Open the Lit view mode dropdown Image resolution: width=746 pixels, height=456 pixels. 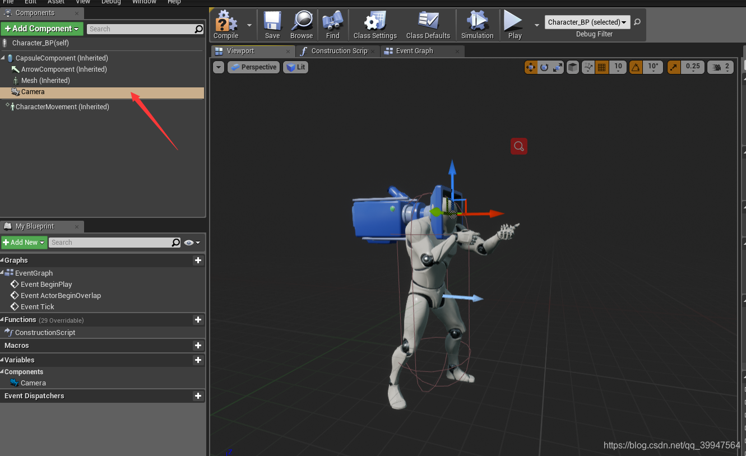pyautogui.click(x=295, y=67)
